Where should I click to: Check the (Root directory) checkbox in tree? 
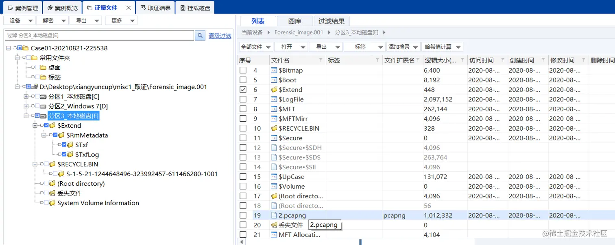tap(46, 184)
